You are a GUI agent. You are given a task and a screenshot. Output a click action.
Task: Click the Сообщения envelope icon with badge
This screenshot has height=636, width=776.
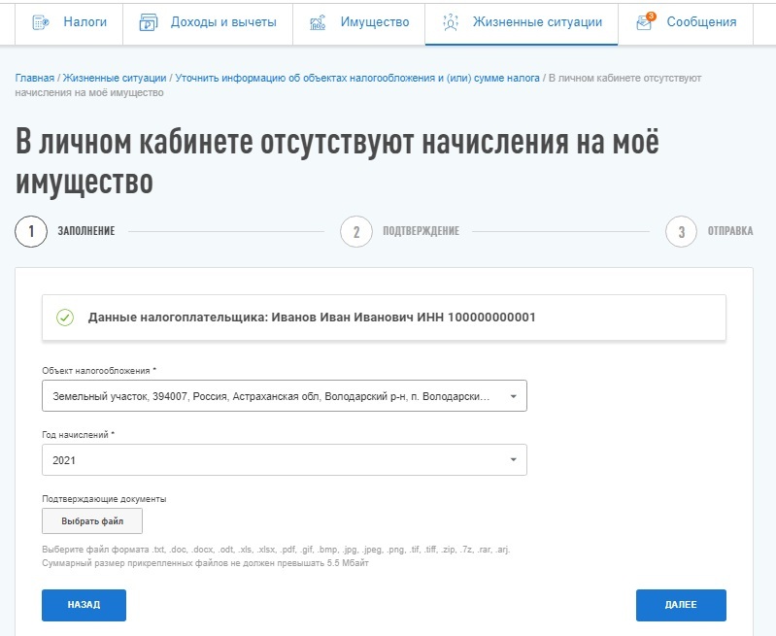pyautogui.click(x=645, y=21)
